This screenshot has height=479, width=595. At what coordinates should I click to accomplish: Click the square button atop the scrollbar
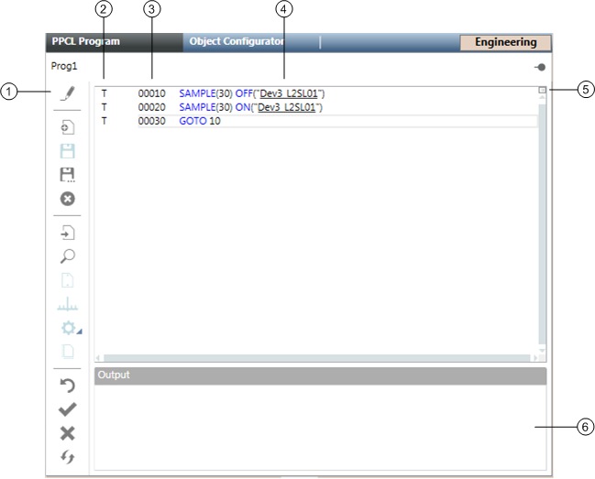[542, 91]
